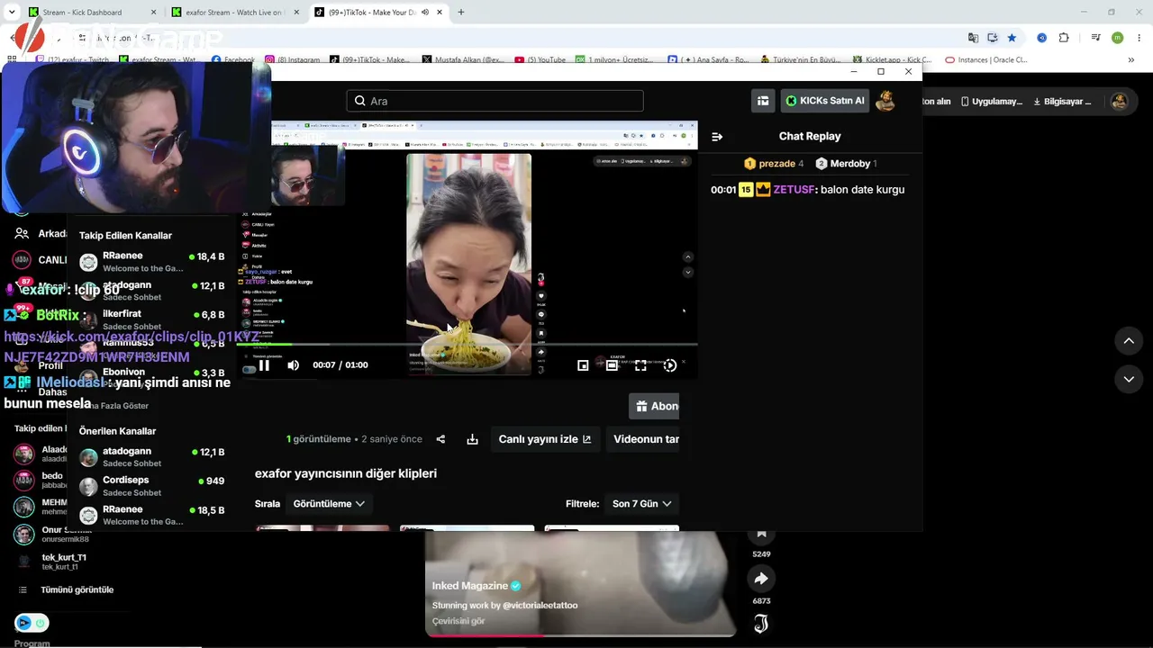Open the Kick user avatar menu
Viewport: 1153px width, 648px height.
coord(885,101)
